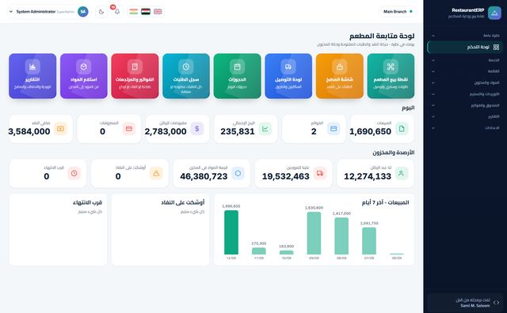507x313 pixels.
Task: Click the أوشكت على النفاد warning triangle icon
Action: 156,173
